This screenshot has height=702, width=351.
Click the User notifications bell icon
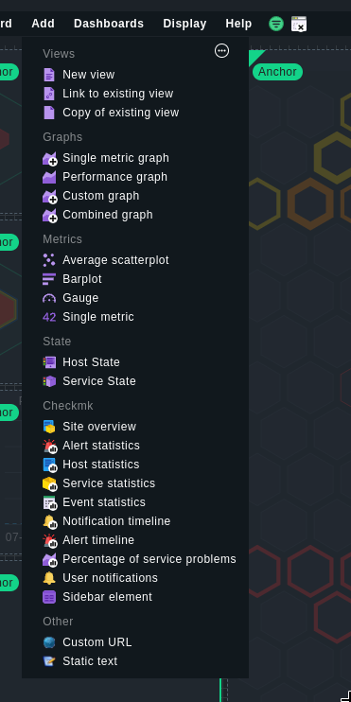click(49, 578)
